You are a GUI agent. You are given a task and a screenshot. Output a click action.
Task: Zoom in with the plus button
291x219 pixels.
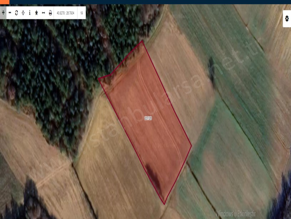point(3,13)
